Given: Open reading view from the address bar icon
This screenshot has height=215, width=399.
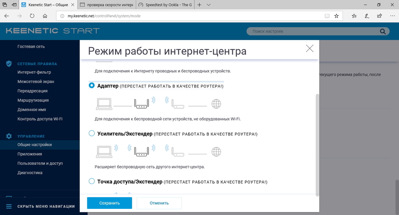Looking at the screenshot, I should click(327, 16).
